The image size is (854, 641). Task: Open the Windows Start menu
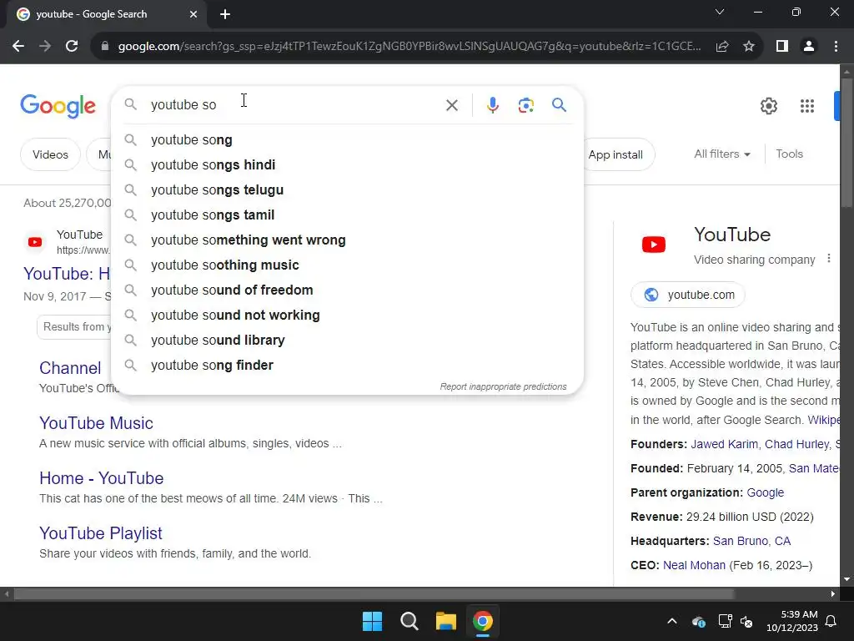tap(373, 621)
